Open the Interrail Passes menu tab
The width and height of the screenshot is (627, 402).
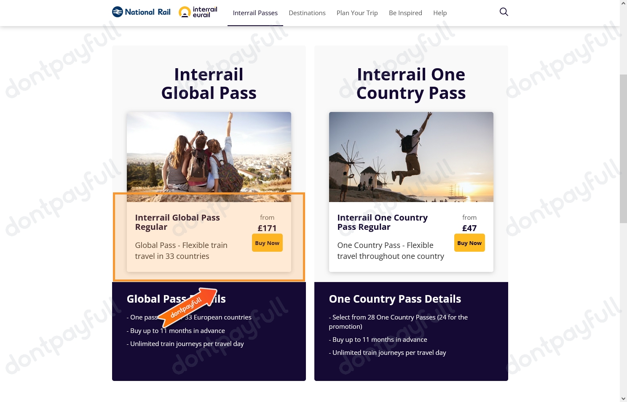pyautogui.click(x=255, y=13)
